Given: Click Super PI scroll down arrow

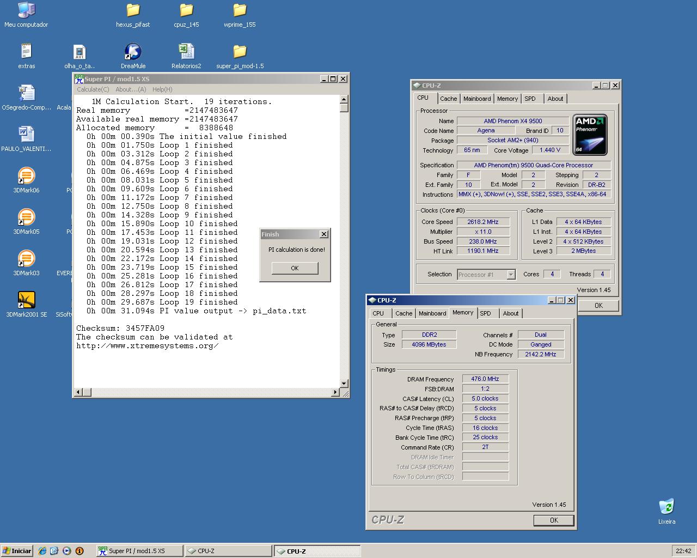Looking at the screenshot, I should coord(344,383).
